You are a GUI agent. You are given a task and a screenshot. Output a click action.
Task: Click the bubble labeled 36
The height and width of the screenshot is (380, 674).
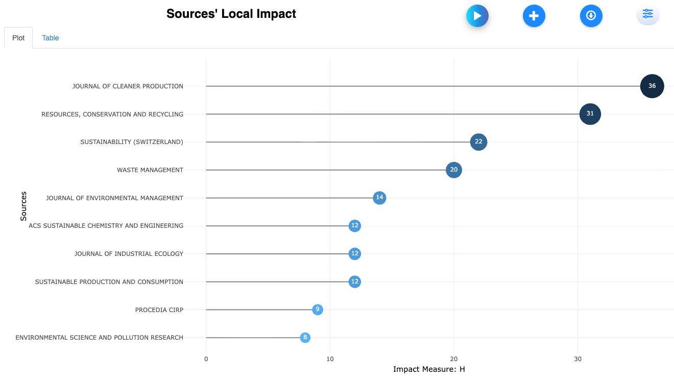click(652, 86)
